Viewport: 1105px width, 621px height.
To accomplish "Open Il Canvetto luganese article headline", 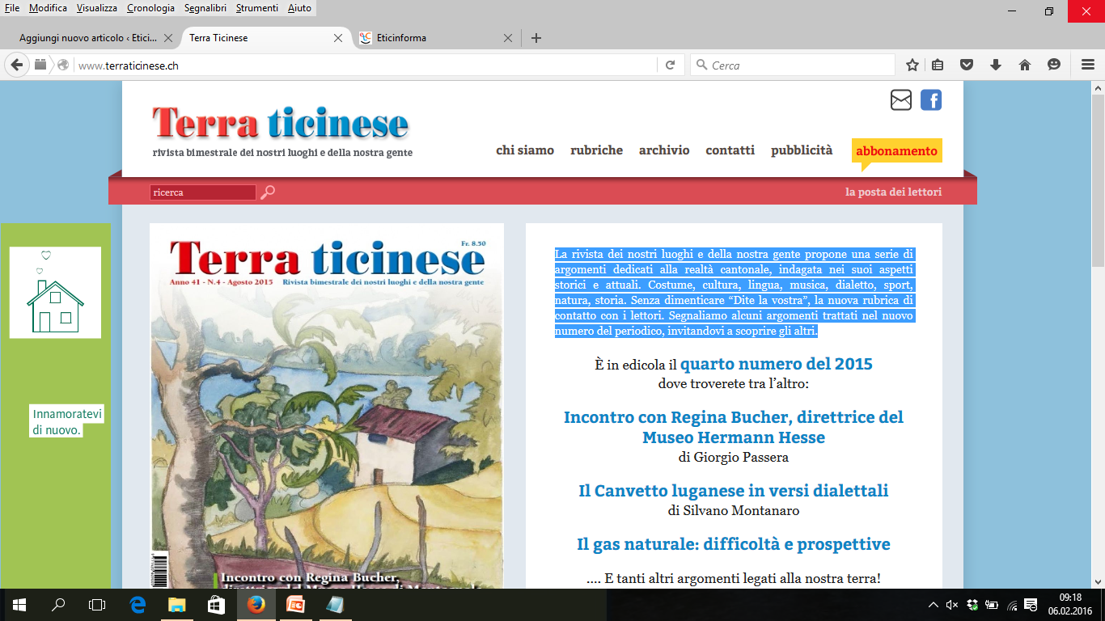I will click(x=734, y=491).
